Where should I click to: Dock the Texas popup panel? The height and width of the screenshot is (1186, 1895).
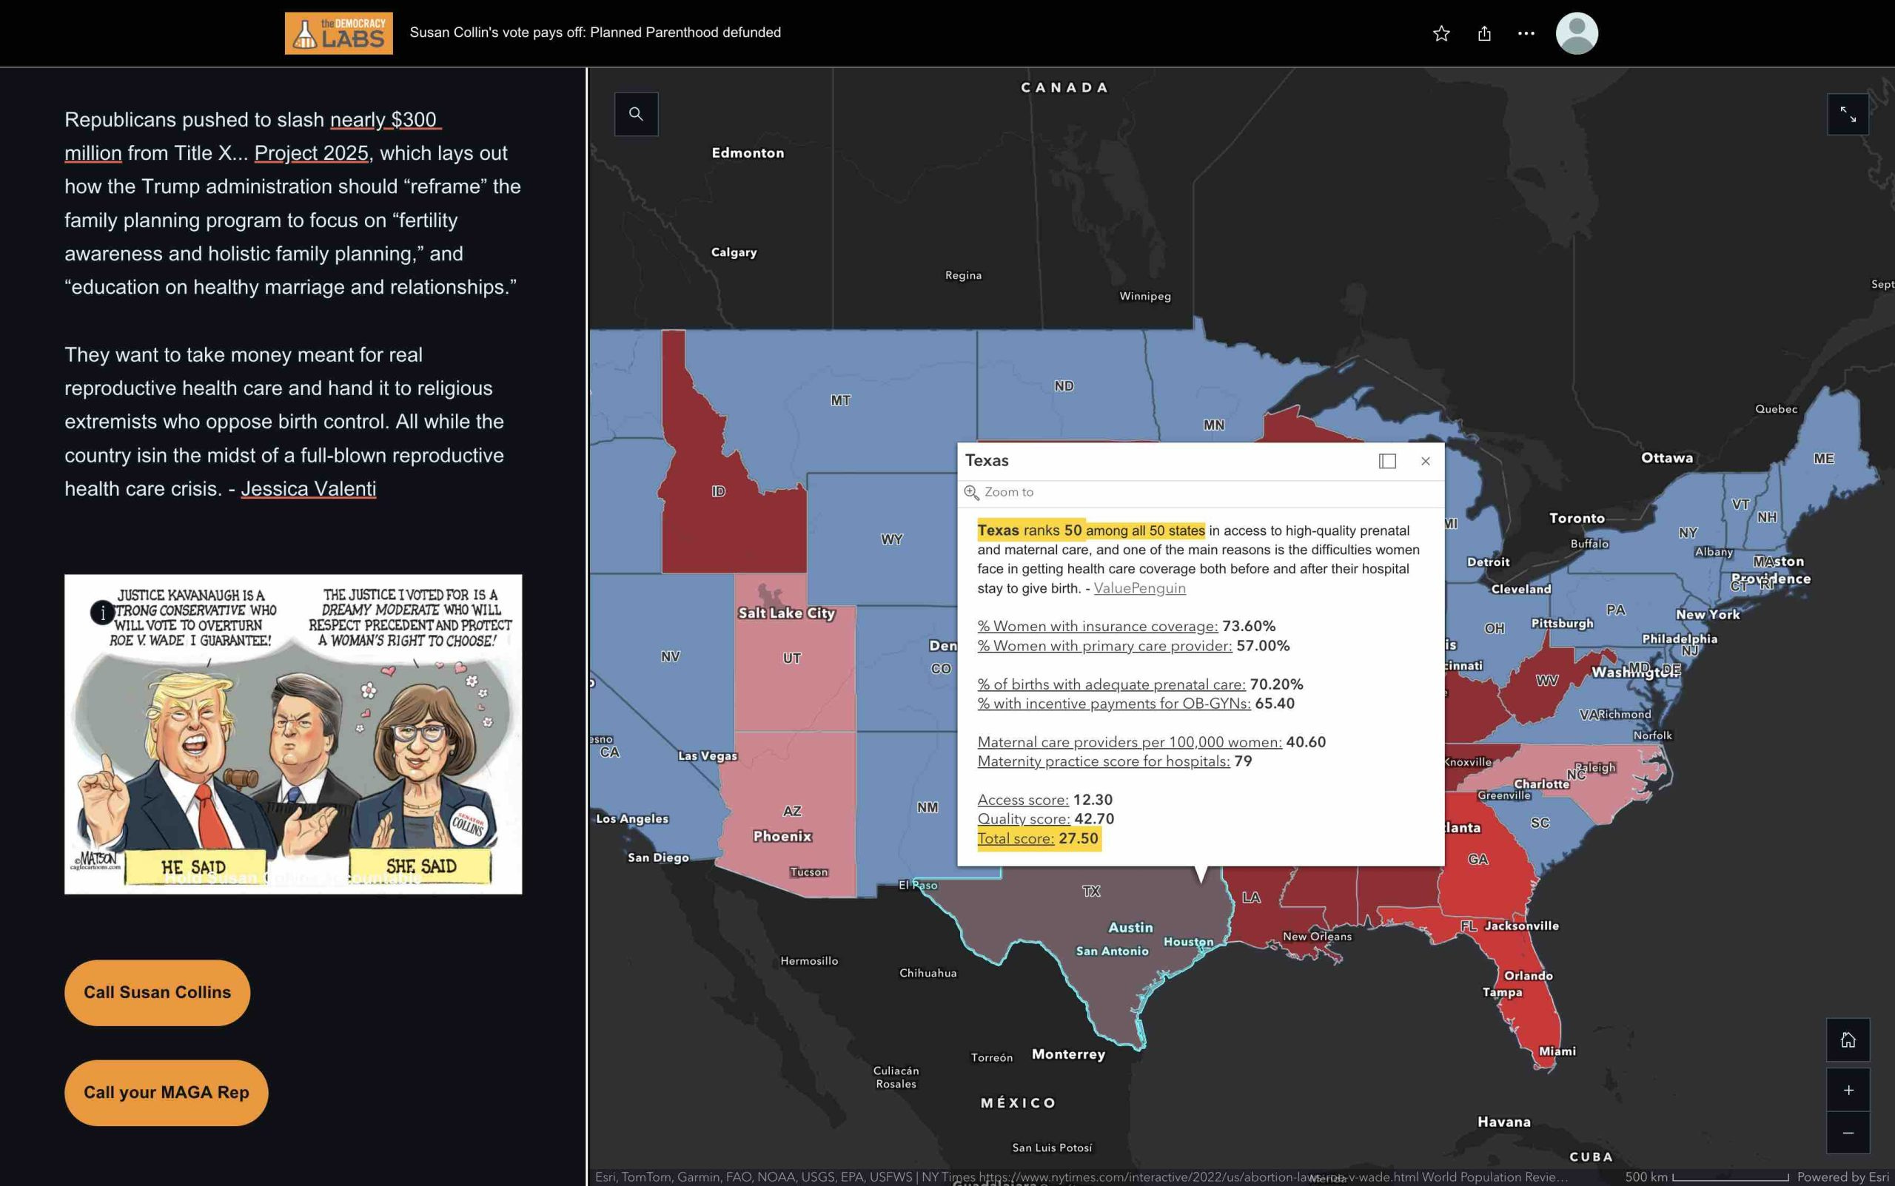click(1387, 461)
